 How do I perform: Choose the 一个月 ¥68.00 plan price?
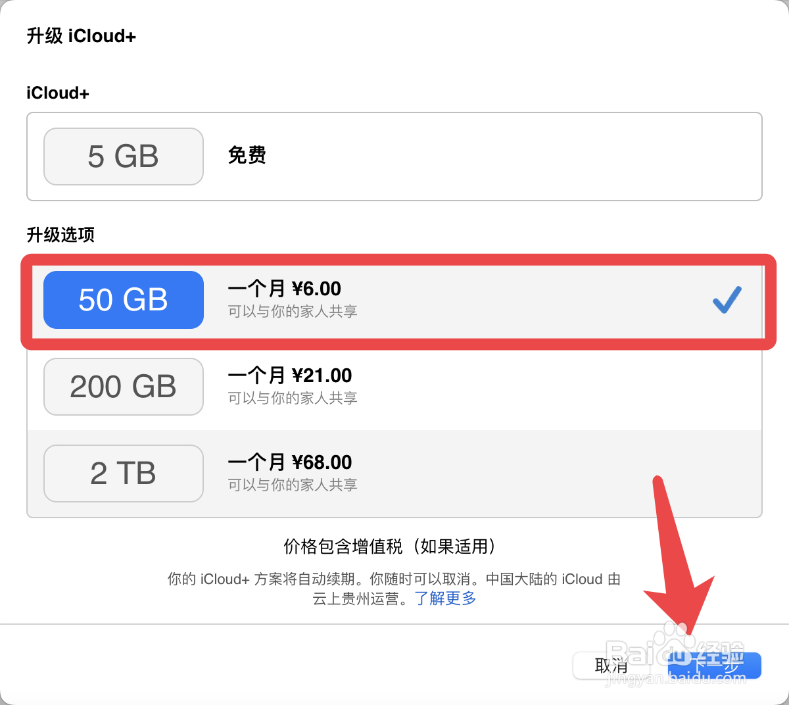(x=289, y=462)
